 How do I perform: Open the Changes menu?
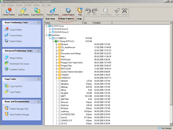coord(10,5)
